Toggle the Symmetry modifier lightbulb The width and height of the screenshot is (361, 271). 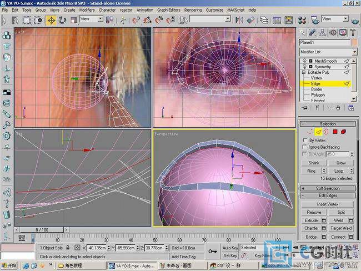[304, 67]
